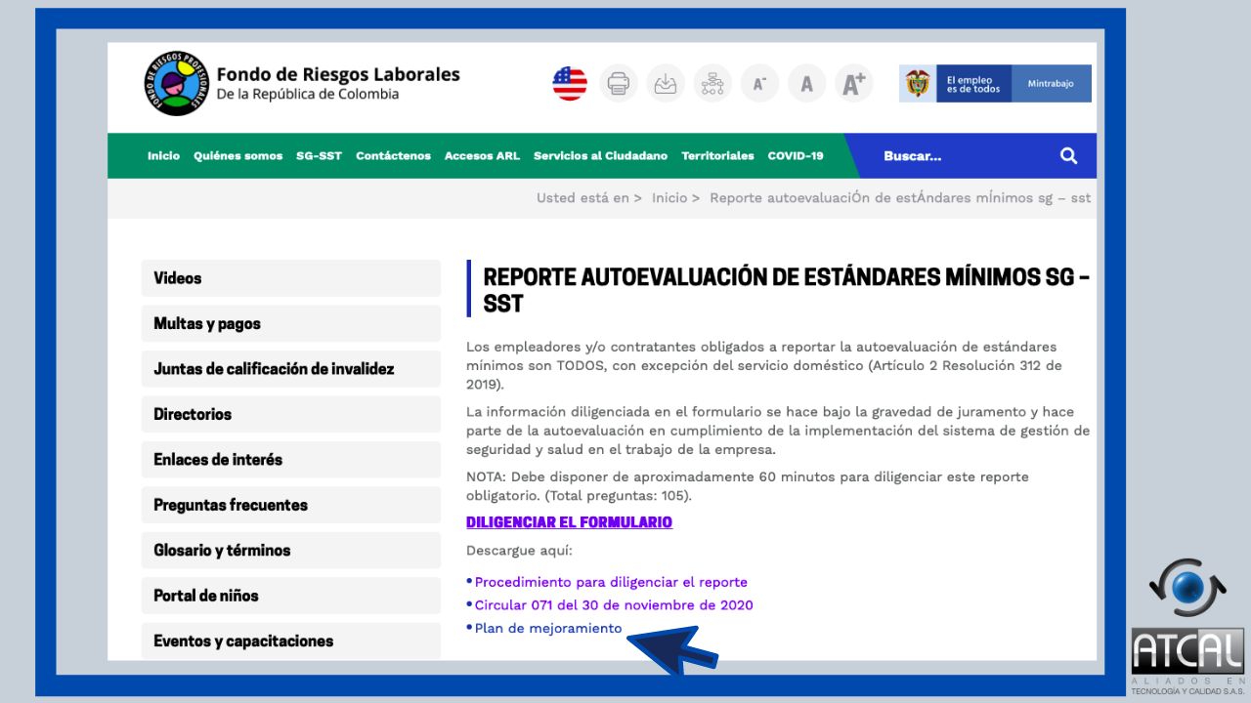Viewport: 1251px width, 703px height.
Task: Reset font size with A icon
Action: coord(806,84)
